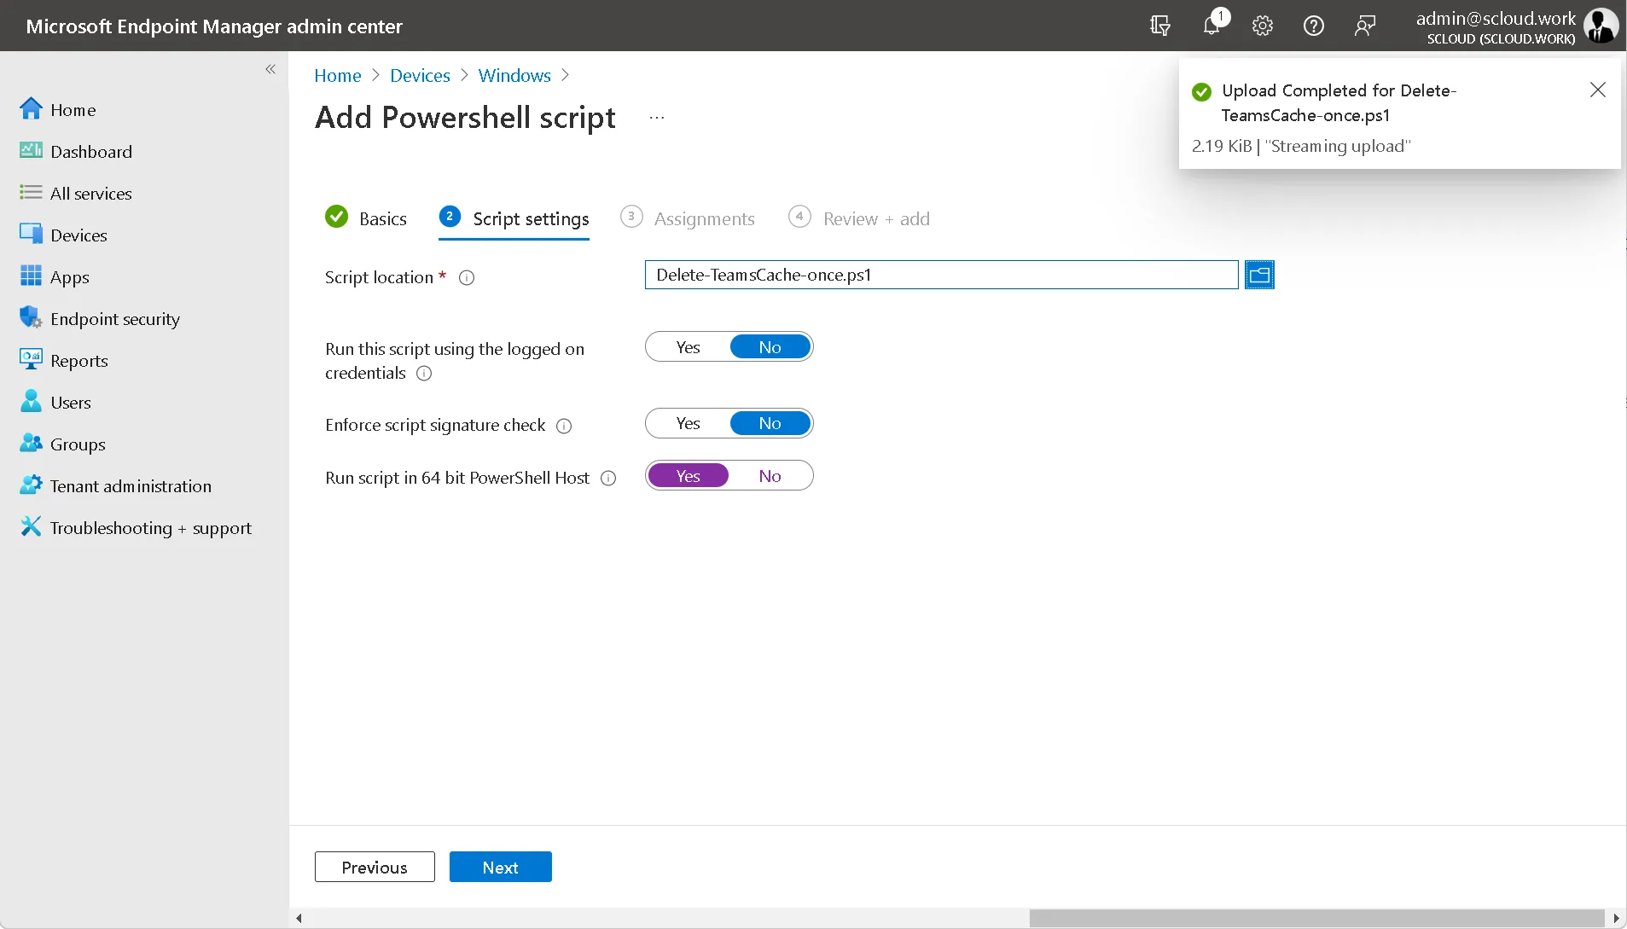Screen dimensions: 1627x929
Task: Click the admin account avatar
Action: click(x=1601, y=26)
